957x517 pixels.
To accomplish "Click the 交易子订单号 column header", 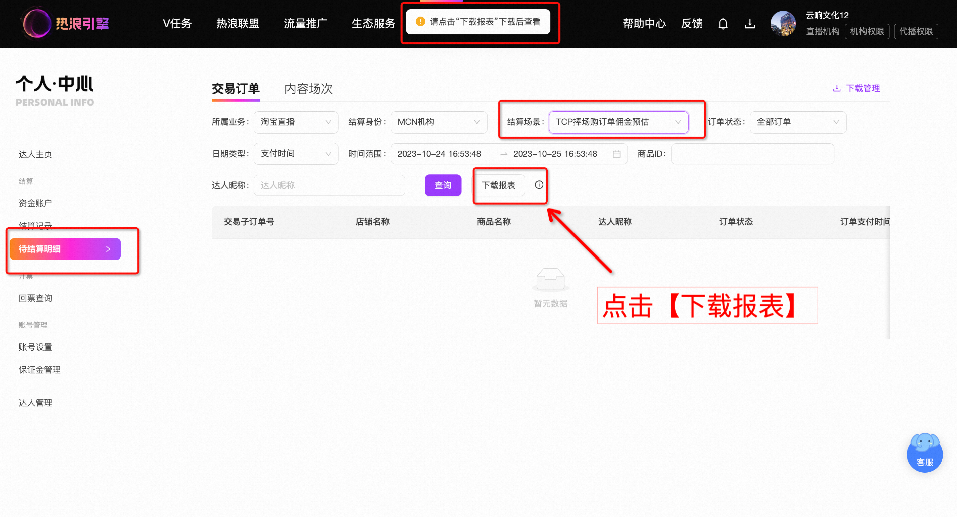I will 249,222.
